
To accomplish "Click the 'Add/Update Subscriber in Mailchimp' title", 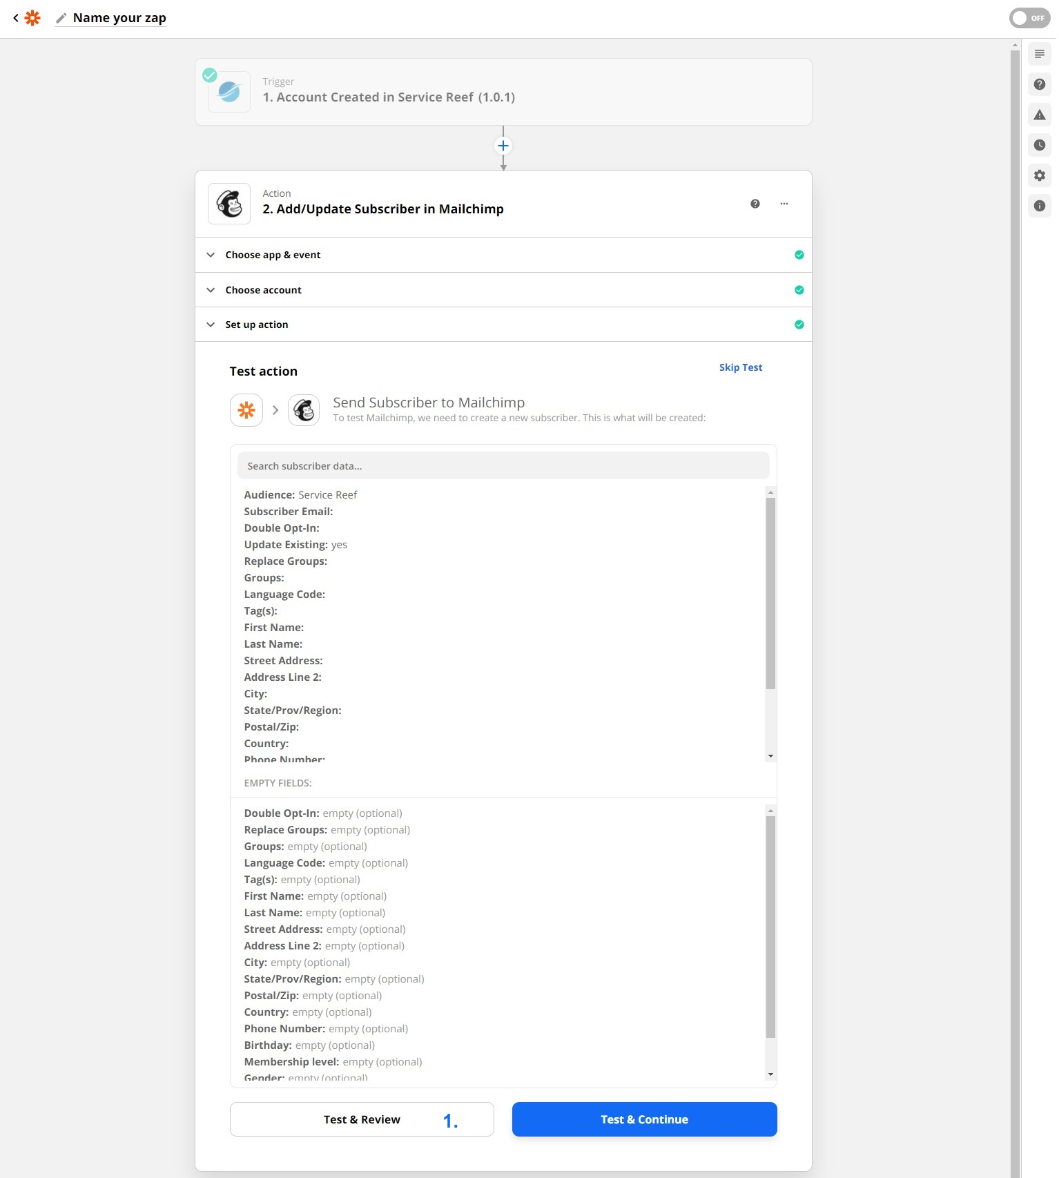I will pos(383,209).
